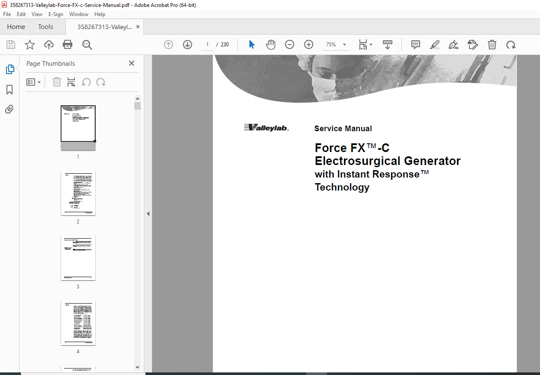540x375 pixels.
Task: Open Attachments paperclip sidebar icon
Action: [x=10, y=110]
